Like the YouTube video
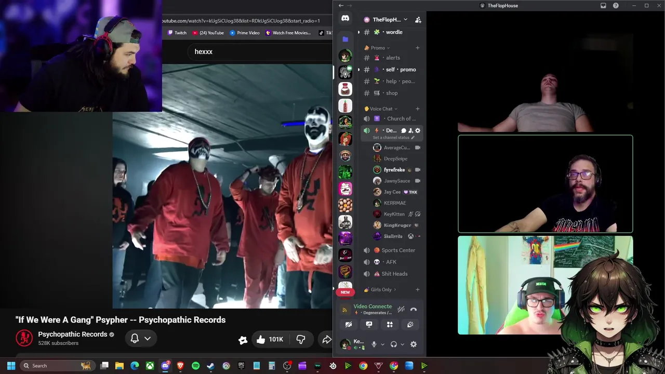Screen dimensions: 665x374 pos(269,340)
